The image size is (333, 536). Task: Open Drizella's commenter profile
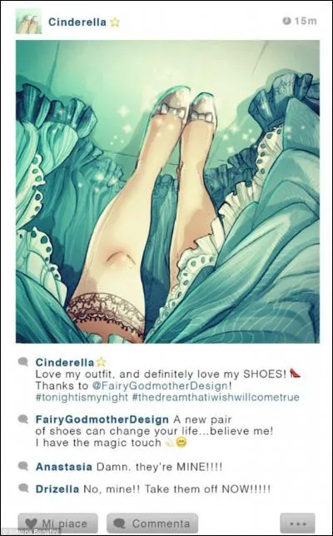[x=57, y=489]
